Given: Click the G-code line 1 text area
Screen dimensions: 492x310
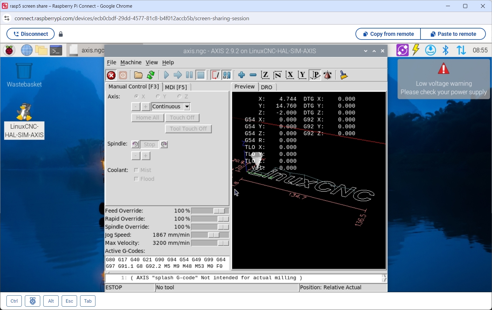Looking at the screenshot, I should pos(243,278).
